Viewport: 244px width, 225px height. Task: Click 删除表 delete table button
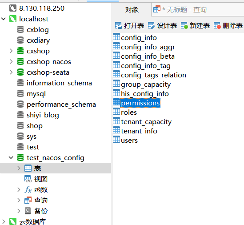point(228,25)
